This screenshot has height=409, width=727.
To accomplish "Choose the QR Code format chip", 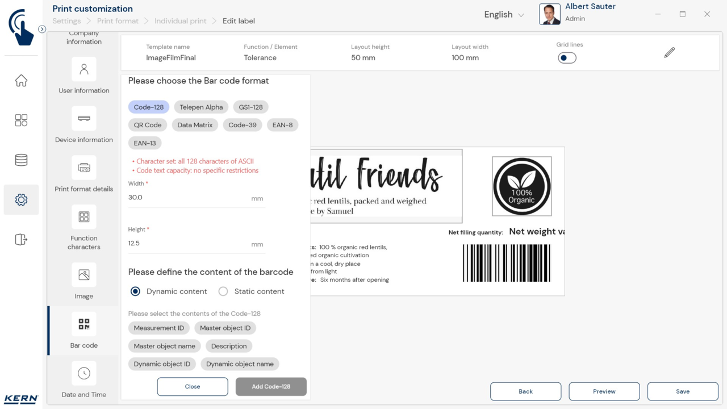I will (x=148, y=125).
